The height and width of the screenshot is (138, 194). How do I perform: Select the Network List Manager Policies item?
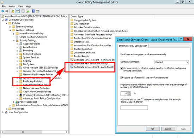(x=38, y=74)
